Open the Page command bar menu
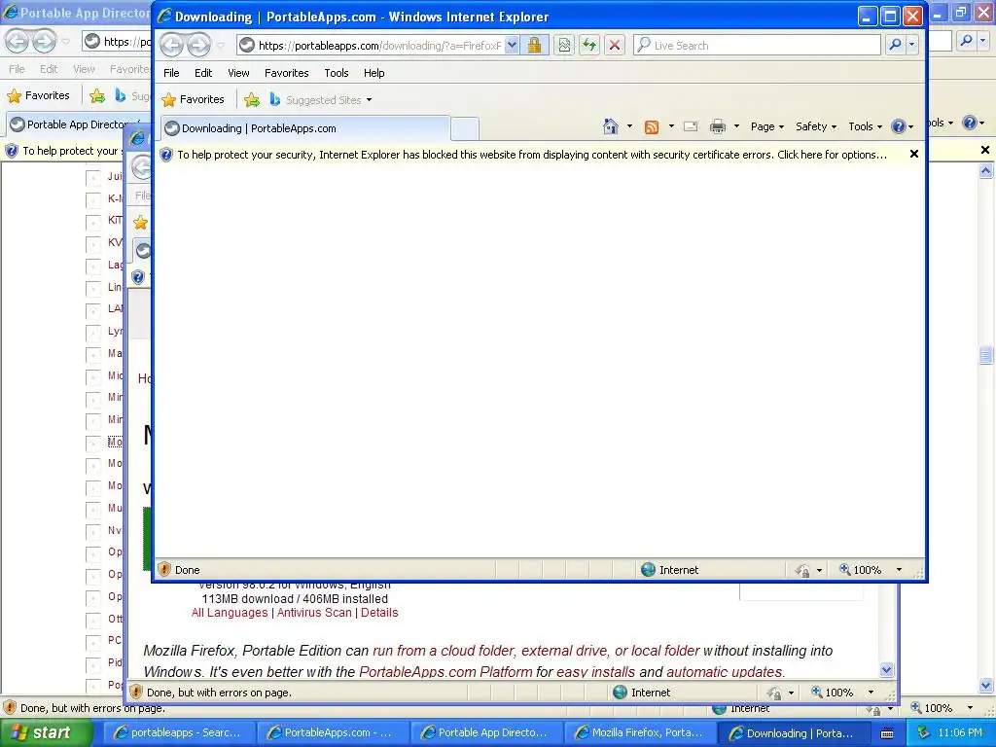 point(767,126)
